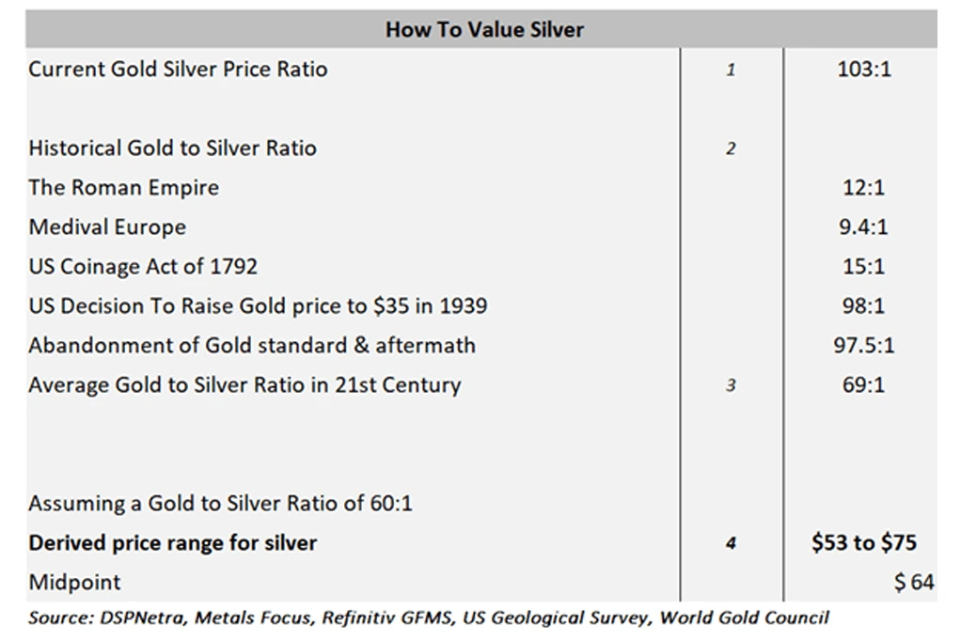This screenshot has height=640, width=961.
Task: Click the Source attribution line below the table
Action: click(x=429, y=618)
